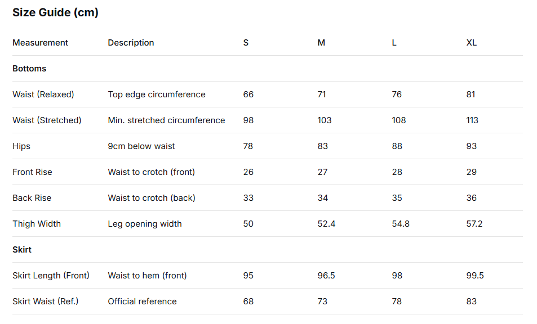The height and width of the screenshot is (324, 537).
Task: Click the 99.5 Skirt Length value
Action: tap(475, 276)
